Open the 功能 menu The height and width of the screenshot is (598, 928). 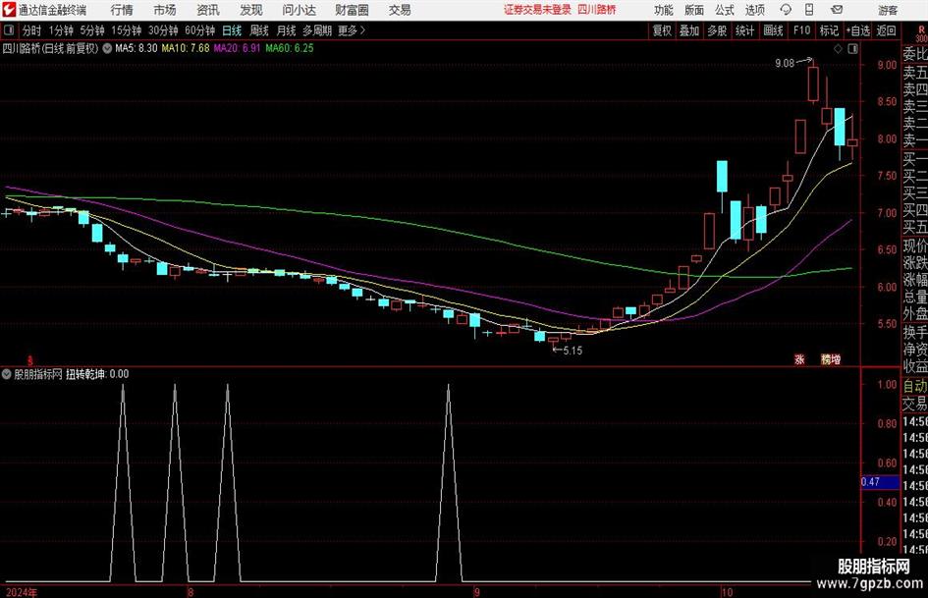(x=664, y=10)
